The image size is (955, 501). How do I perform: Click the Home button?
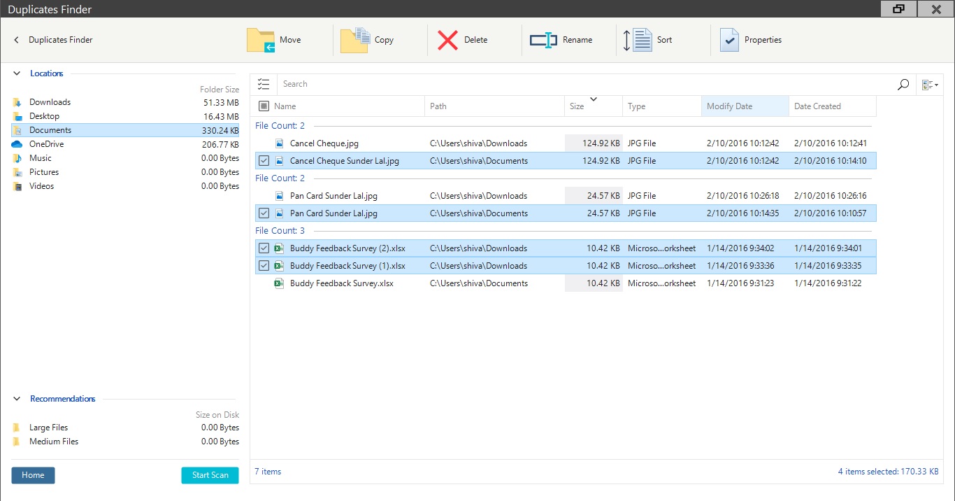pyautogui.click(x=33, y=475)
